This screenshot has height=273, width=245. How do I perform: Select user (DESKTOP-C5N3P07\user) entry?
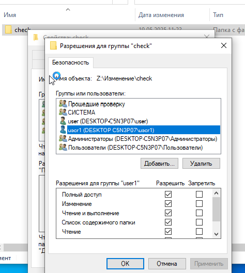click(108, 121)
